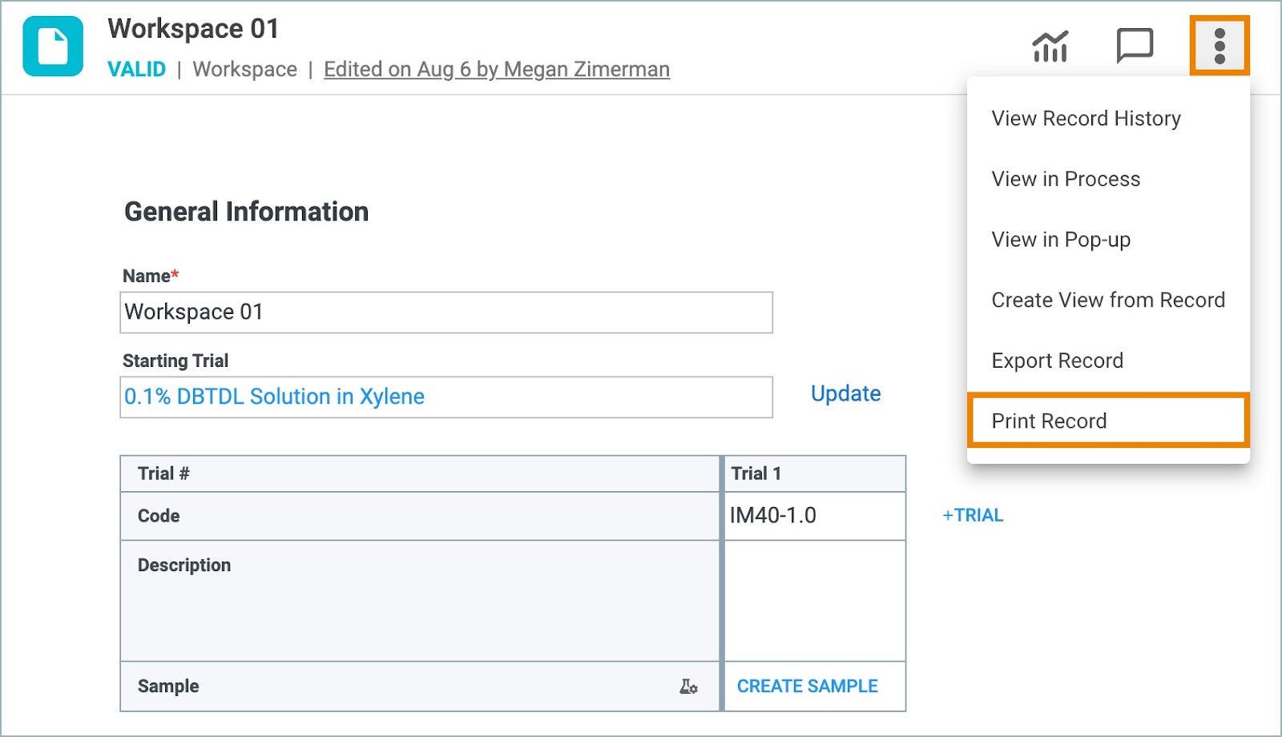The height and width of the screenshot is (737, 1282).
Task: Click the Starting Trial field label
Action: pyautogui.click(x=175, y=361)
